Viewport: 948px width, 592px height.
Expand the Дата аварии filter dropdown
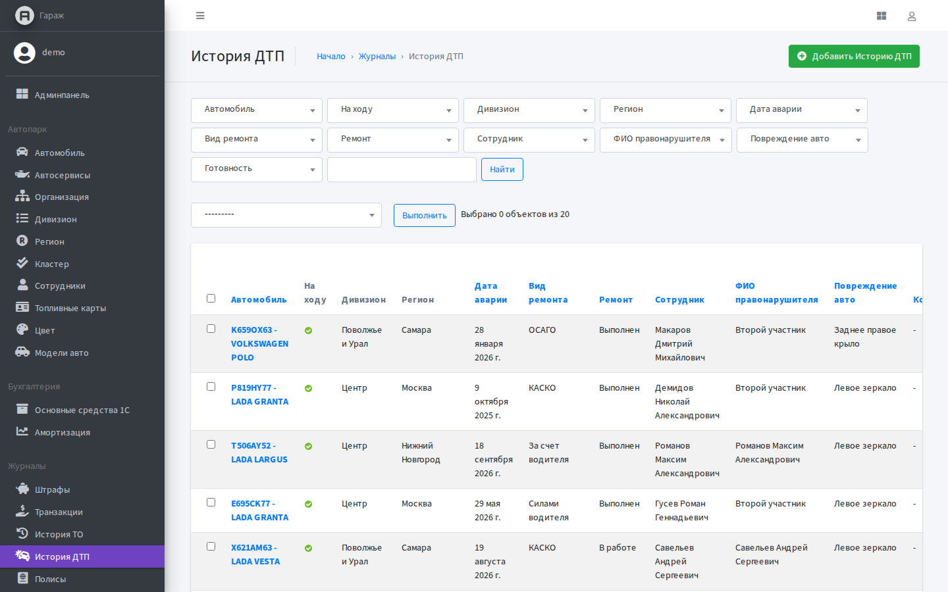pyautogui.click(x=802, y=111)
